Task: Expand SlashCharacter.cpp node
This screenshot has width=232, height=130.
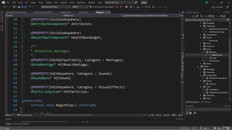Action: pyautogui.click(x=203, y=32)
